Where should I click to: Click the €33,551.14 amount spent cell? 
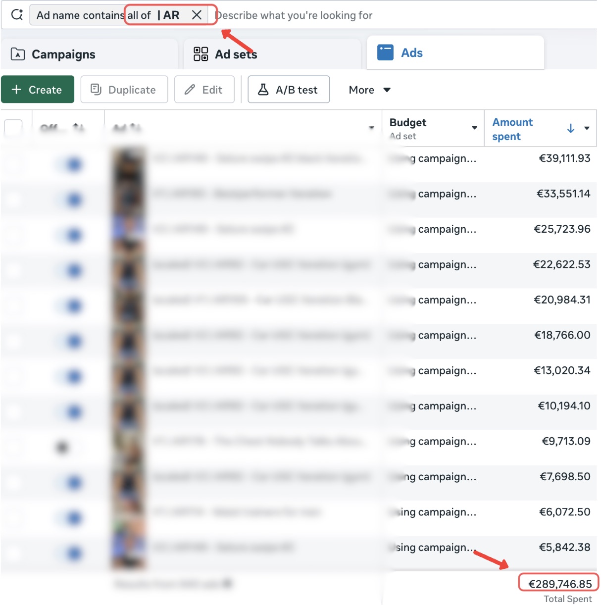[563, 194]
